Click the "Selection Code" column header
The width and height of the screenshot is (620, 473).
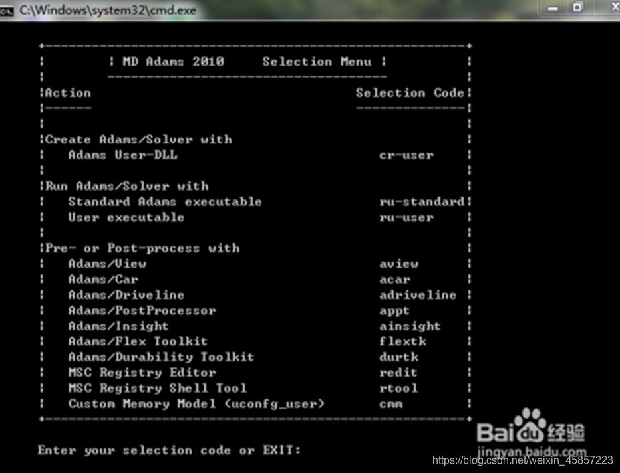[x=410, y=93]
